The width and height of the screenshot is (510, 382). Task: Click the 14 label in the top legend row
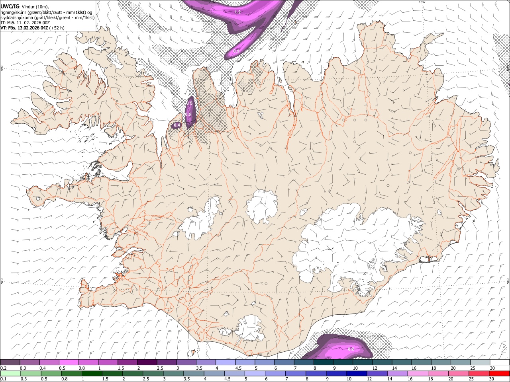point(394,368)
